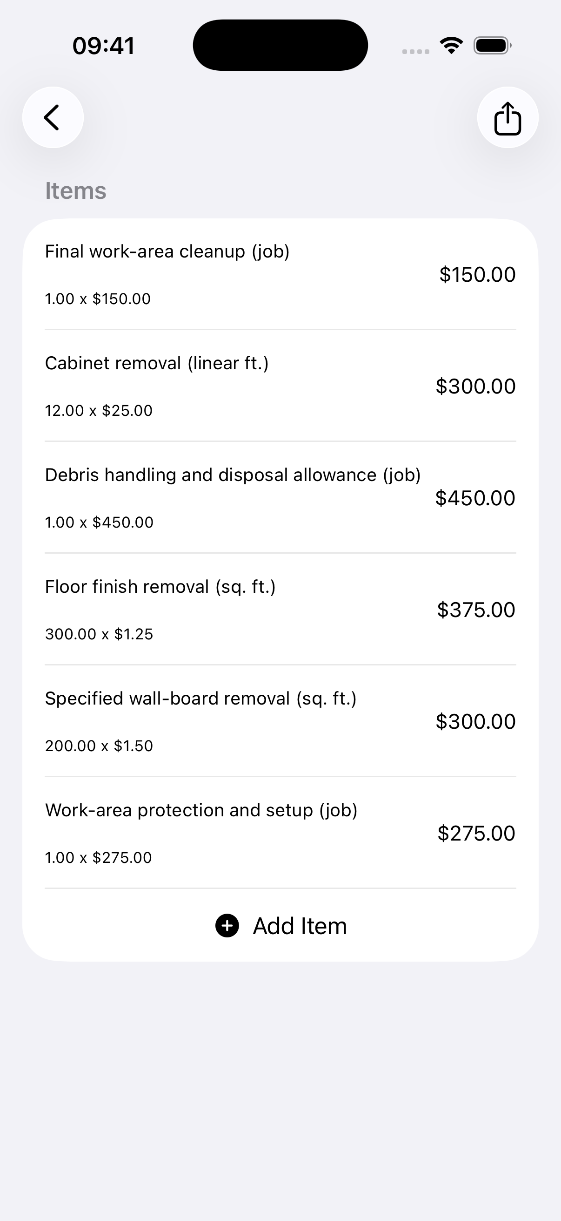Image resolution: width=561 pixels, height=1221 pixels.
Task: Tap the Items section header
Action: click(x=76, y=191)
